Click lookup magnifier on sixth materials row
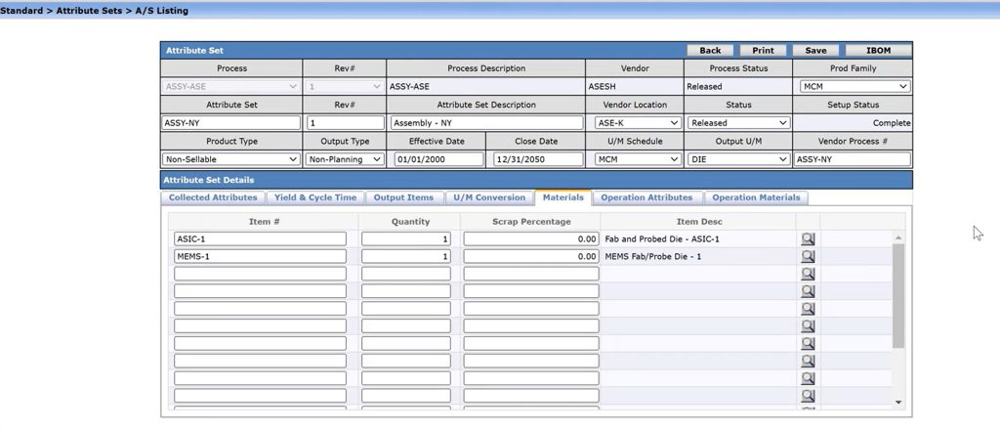 tap(808, 326)
